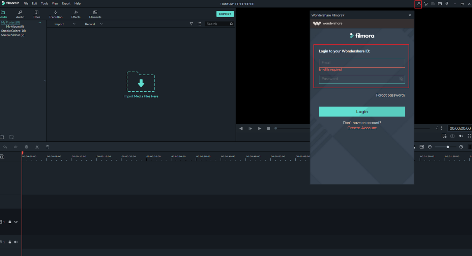Click the previous frame playback button

tap(241, 128)
